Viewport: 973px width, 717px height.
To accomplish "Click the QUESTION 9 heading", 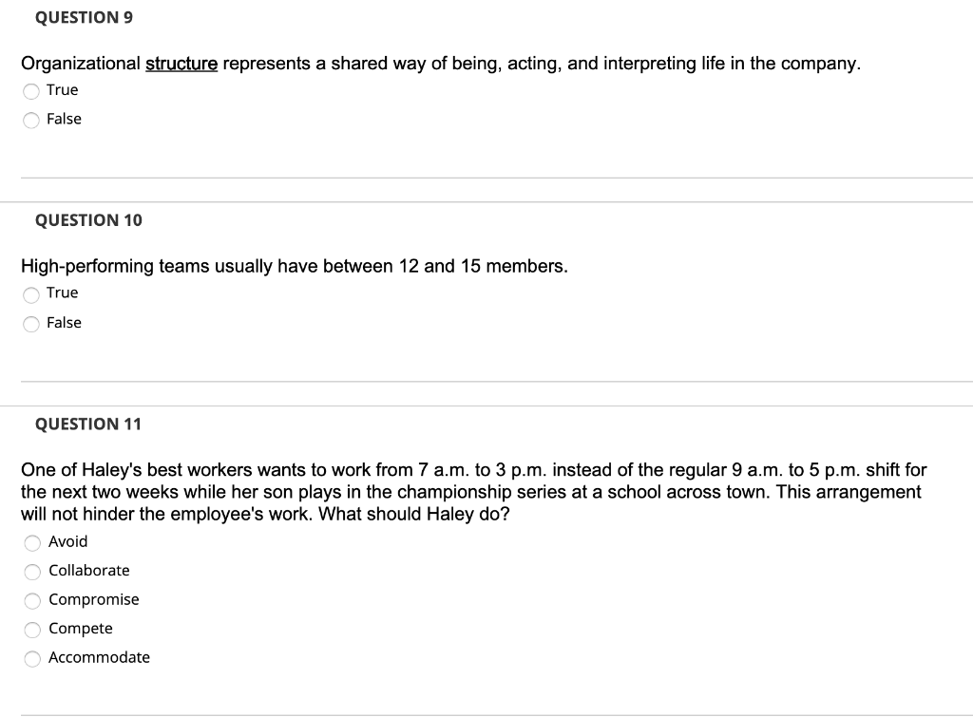I will [x=84, y=16].
